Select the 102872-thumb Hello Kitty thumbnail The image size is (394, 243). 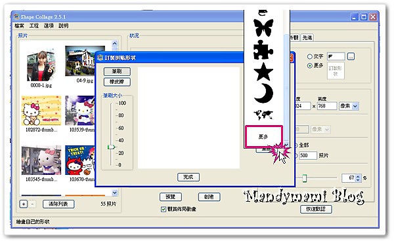[x=41, y=111]
